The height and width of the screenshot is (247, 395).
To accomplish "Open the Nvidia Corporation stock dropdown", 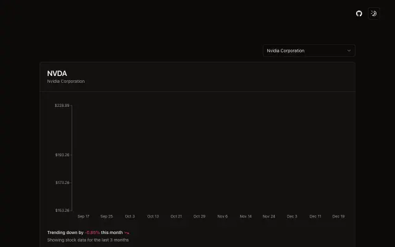I will tap(309, 51).
